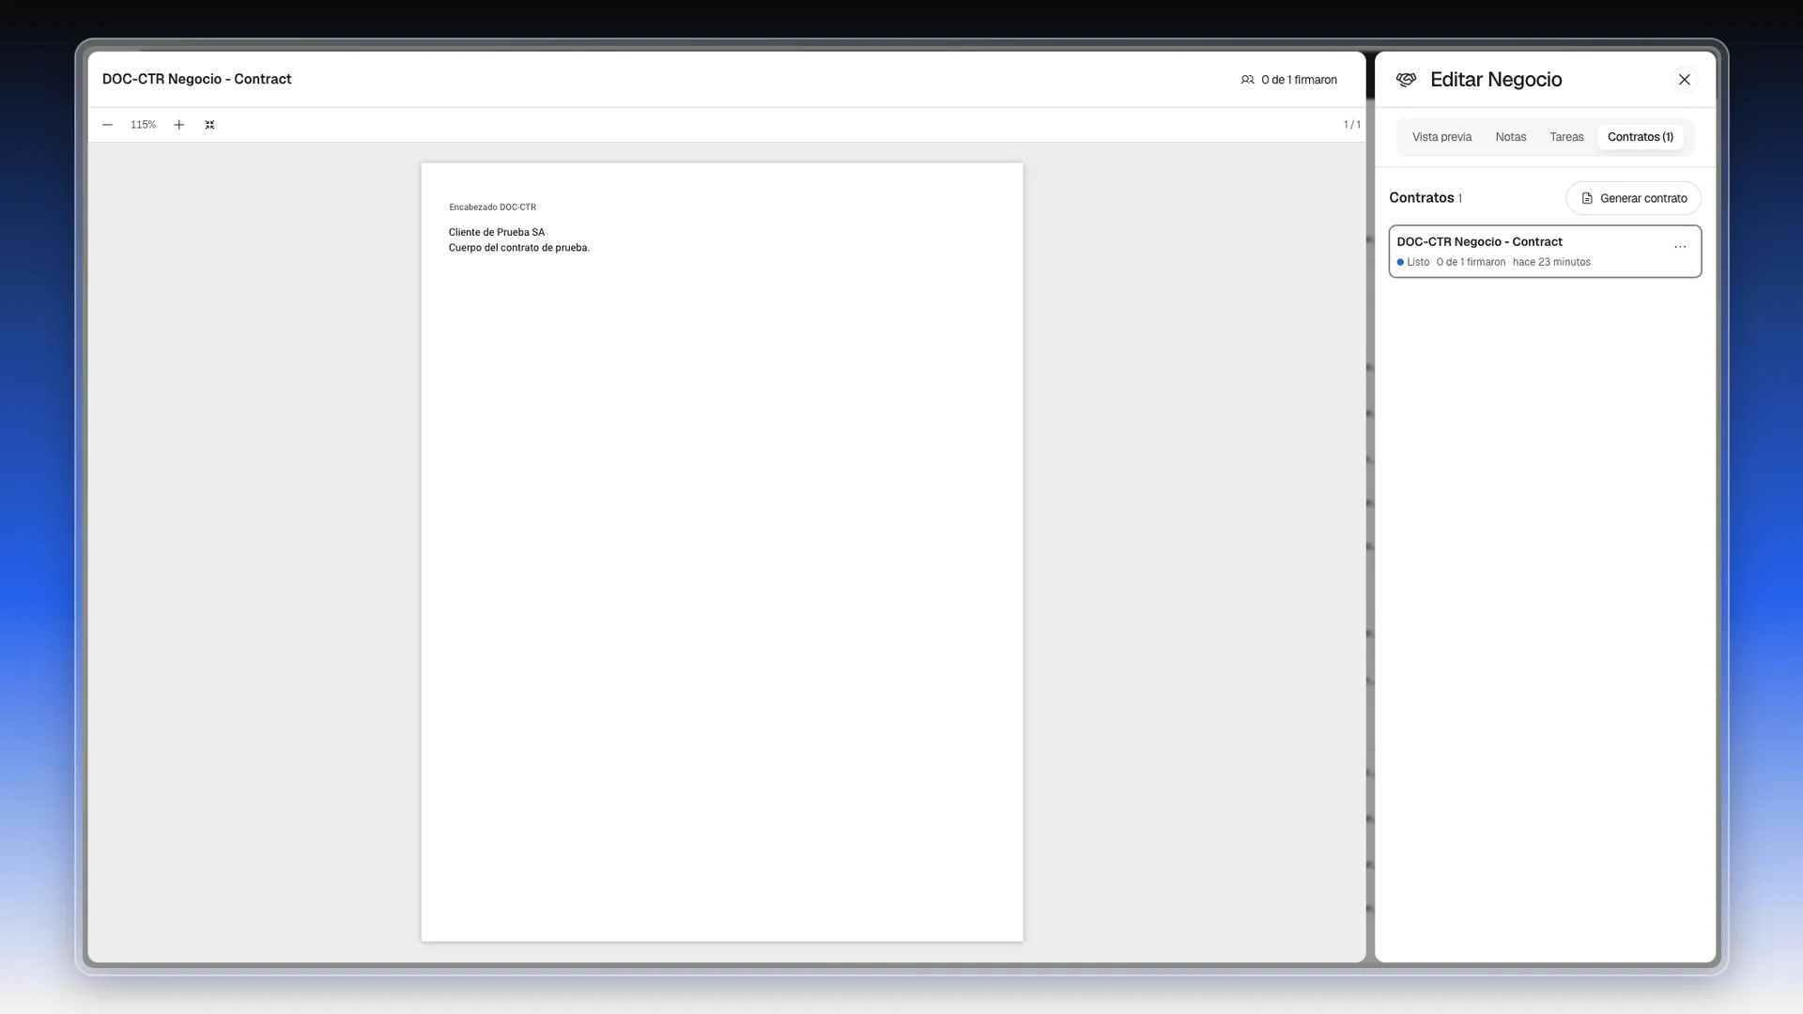Click the 1 / 1 page indicator

1351,125
